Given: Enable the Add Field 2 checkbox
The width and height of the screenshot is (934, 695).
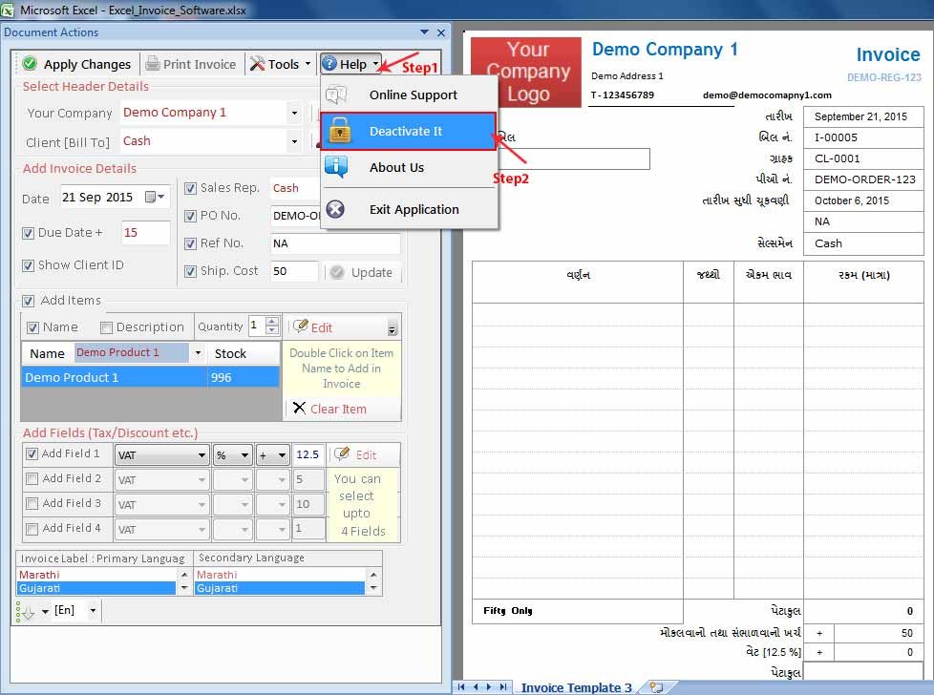Looking at the screenshot, I should point(32,479).
